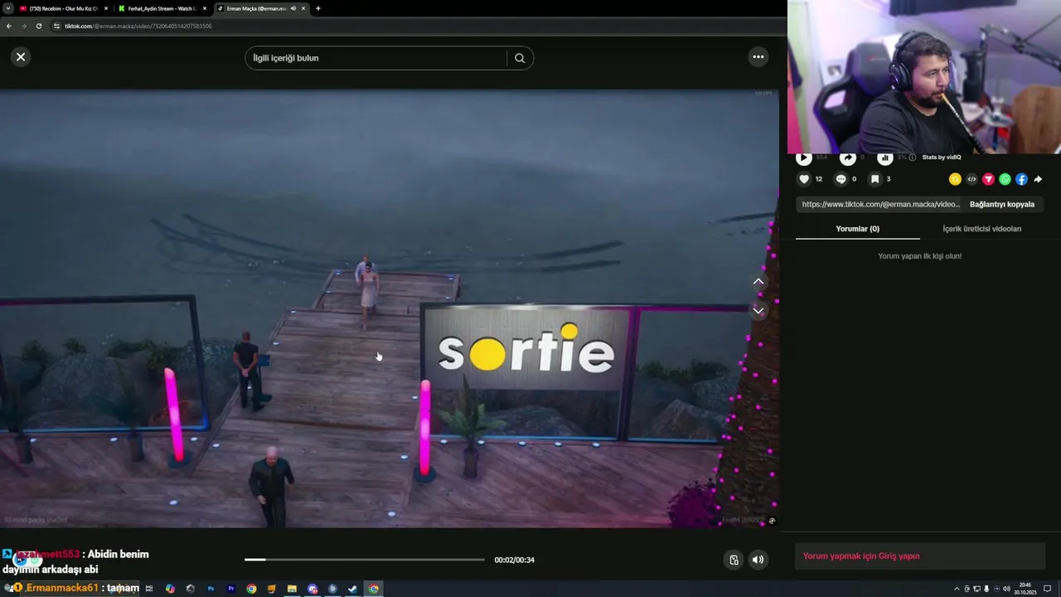This screenshot has width=1061, height=597.
Task: Share video via WhatsApp icon
Action: [x=1005, y=179]
